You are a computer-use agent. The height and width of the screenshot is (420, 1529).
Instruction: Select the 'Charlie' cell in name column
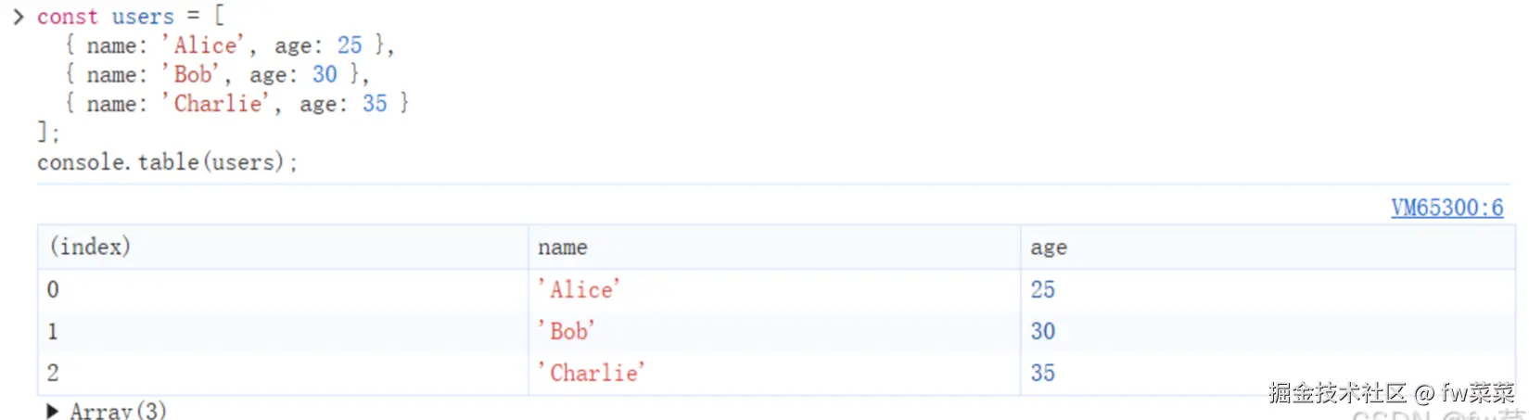pyautogui.click(x=592, y=373)
